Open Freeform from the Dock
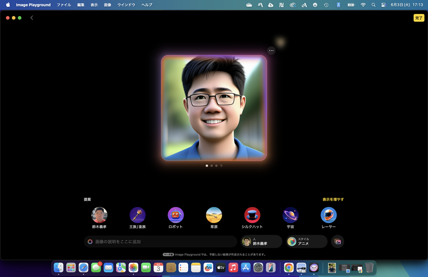 [208, 268]
